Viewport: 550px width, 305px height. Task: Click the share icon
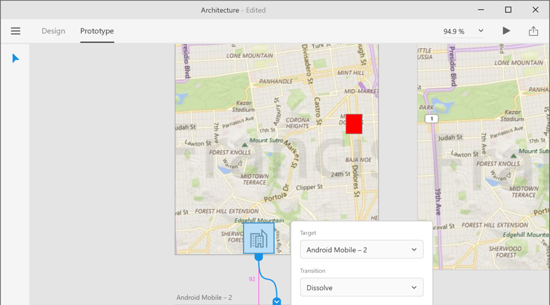coord(533,31)
